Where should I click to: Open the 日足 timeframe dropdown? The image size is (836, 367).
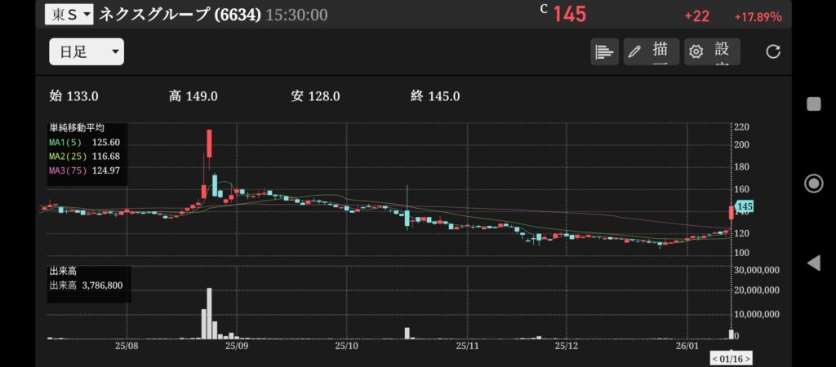(x=87, y=52)
